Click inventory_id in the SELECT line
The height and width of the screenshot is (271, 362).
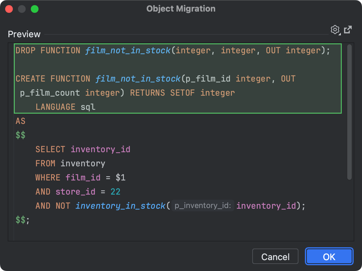pyautogui.click(x=100, y=149)
